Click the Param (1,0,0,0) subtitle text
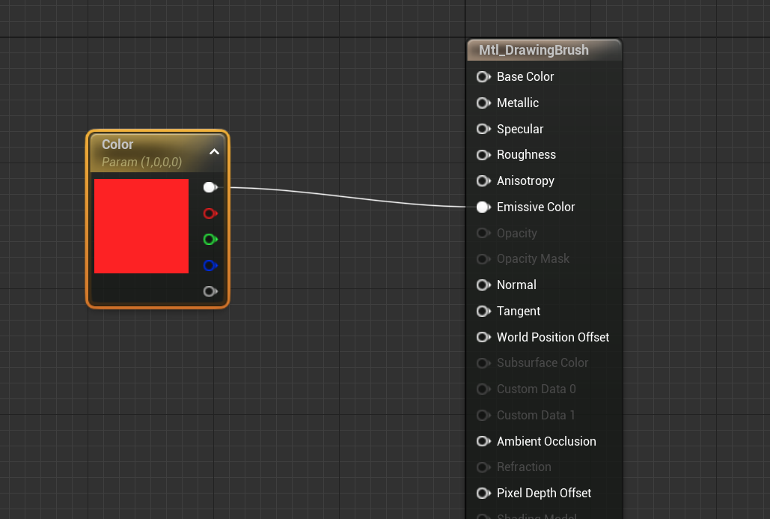The image size is (770, 519). tap(142, 163)
